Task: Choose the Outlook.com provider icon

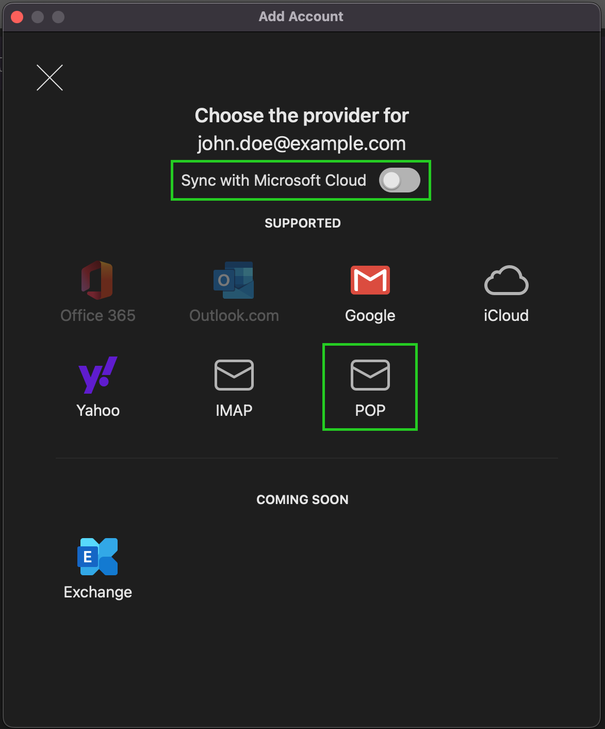Action: 234,280
